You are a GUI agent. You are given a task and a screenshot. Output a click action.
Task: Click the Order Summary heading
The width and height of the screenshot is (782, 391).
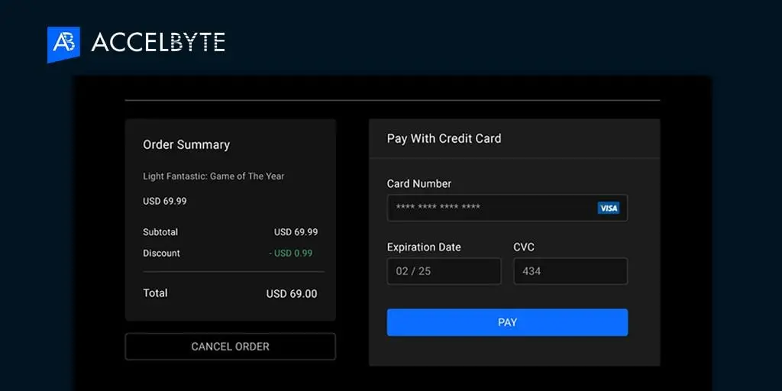(186, 144)
